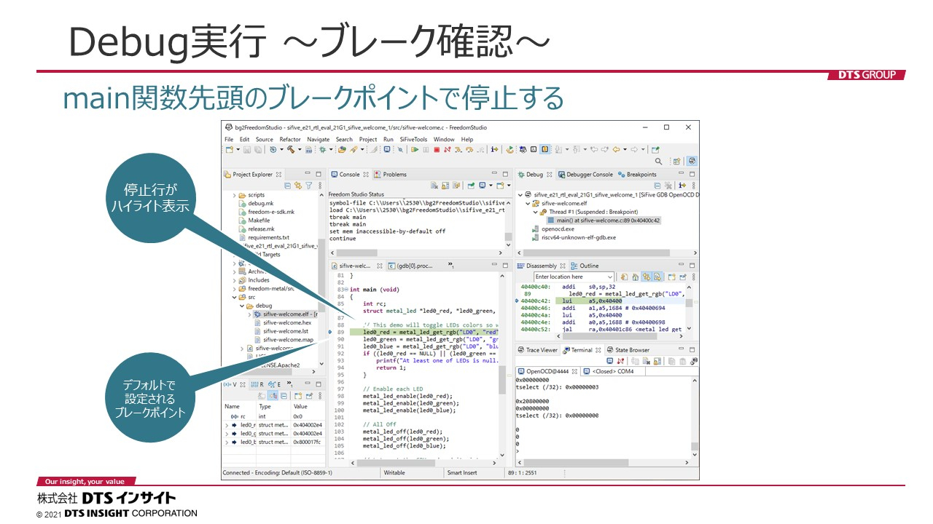Click the Search magnifier icon
Viewport: 933px width, 524px height.
pos(658,161)
